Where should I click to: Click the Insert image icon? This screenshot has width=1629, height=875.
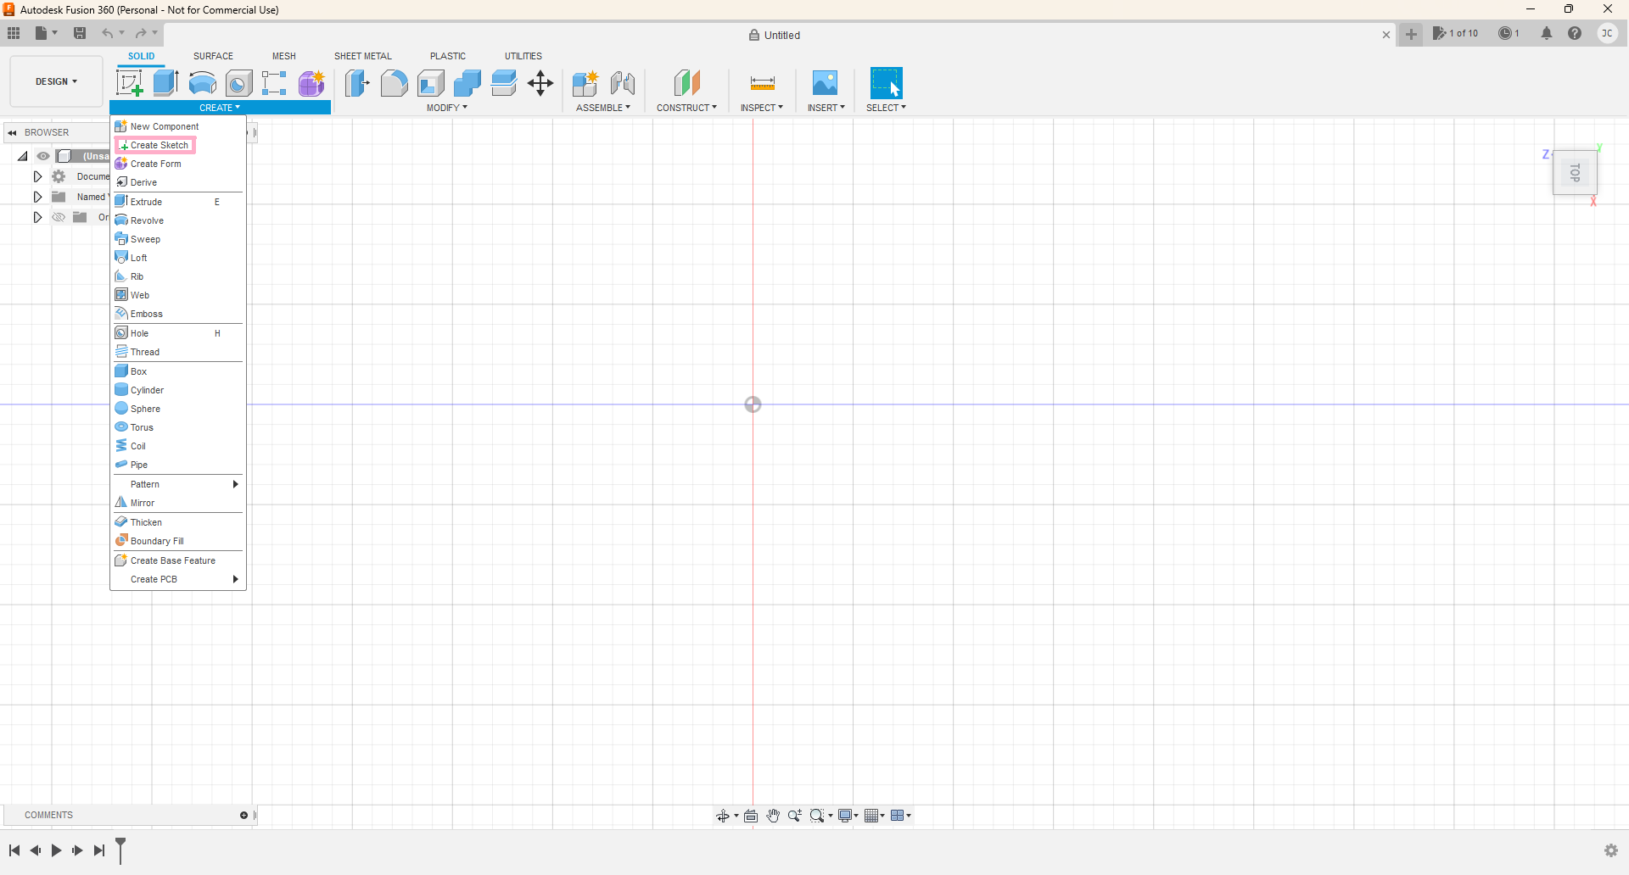(x=825, y=83)
